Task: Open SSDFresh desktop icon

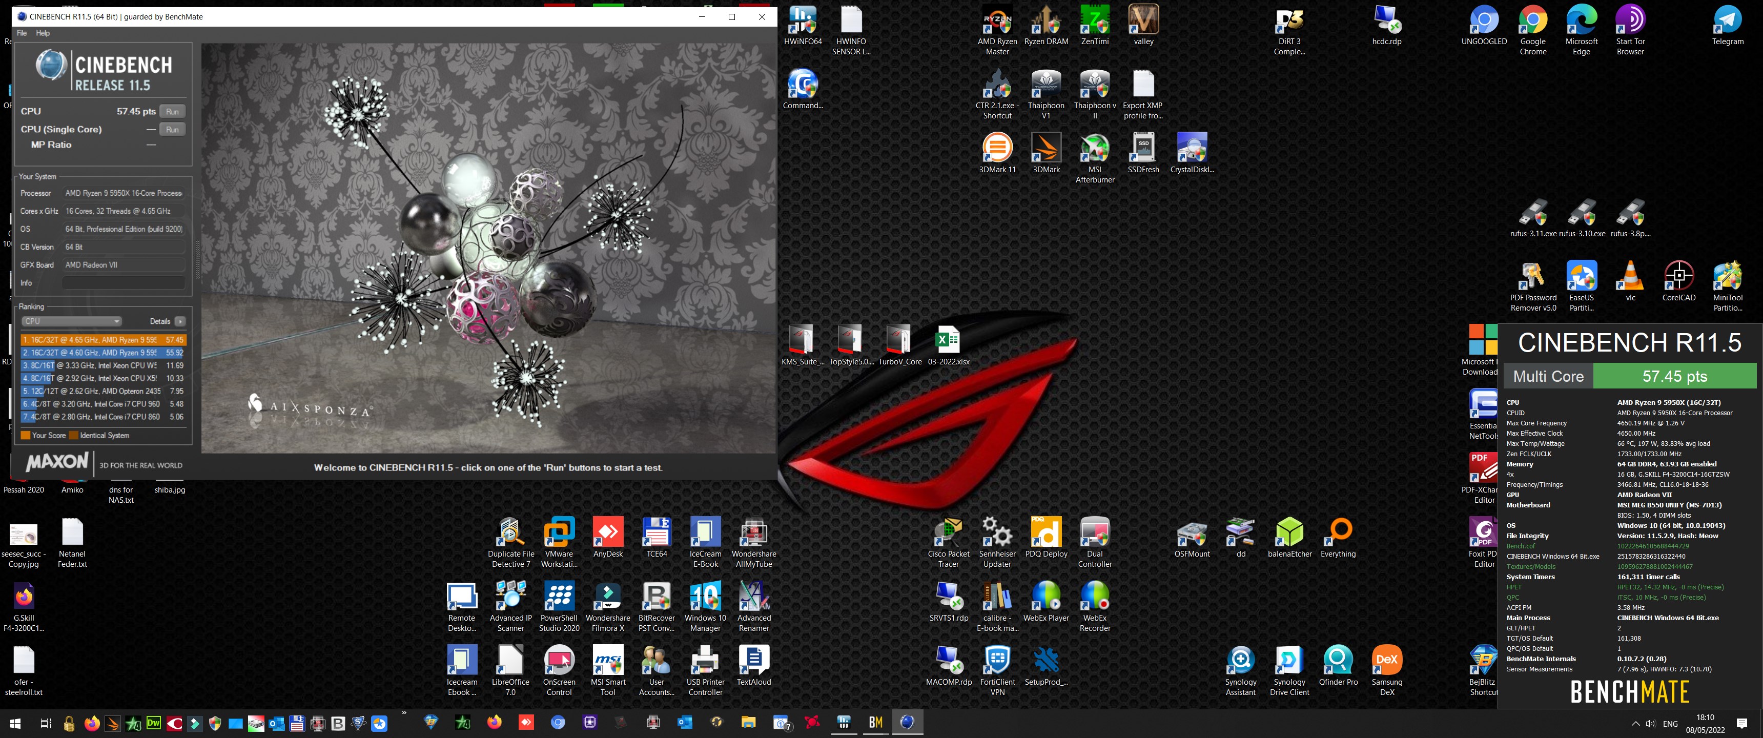Action: 1143,153
